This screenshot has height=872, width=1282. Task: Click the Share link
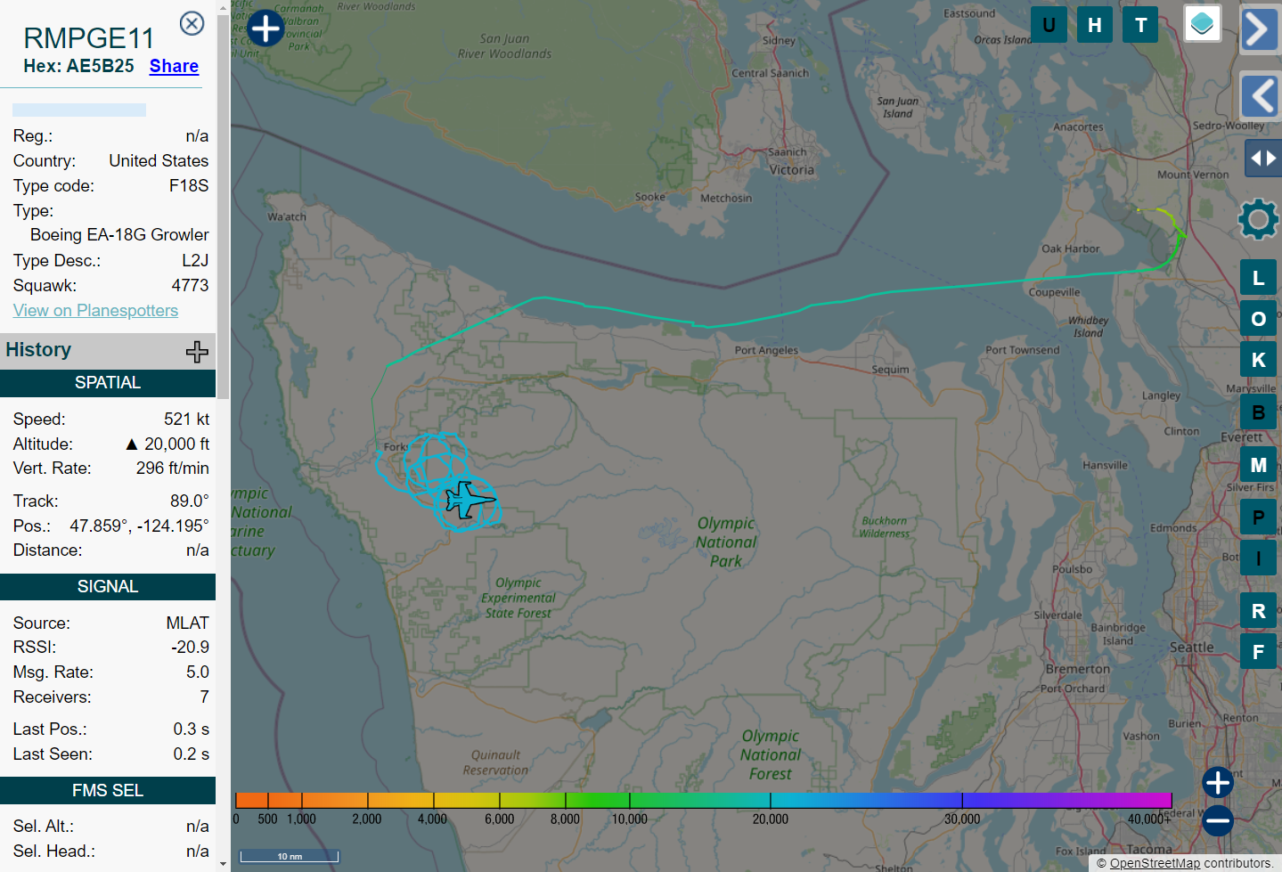coord(174,66)
